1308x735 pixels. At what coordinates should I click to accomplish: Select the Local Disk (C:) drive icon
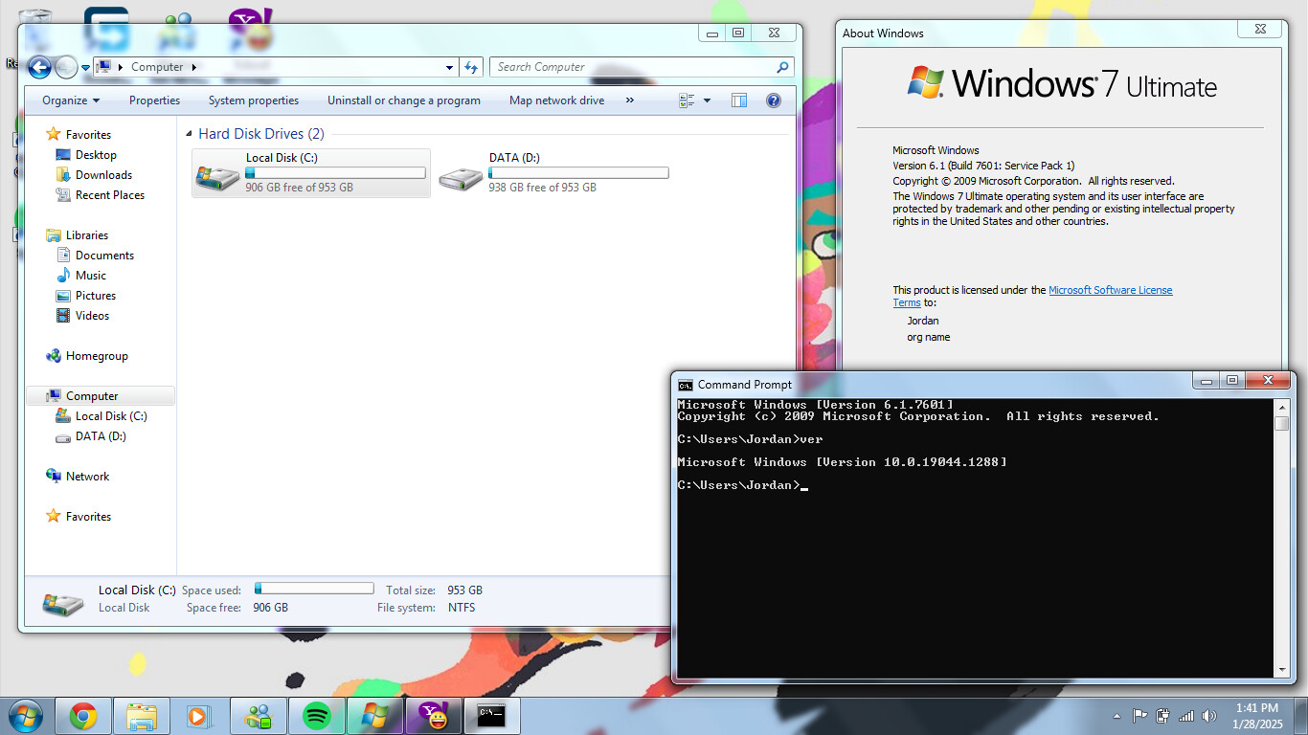[x=217, y=178]
